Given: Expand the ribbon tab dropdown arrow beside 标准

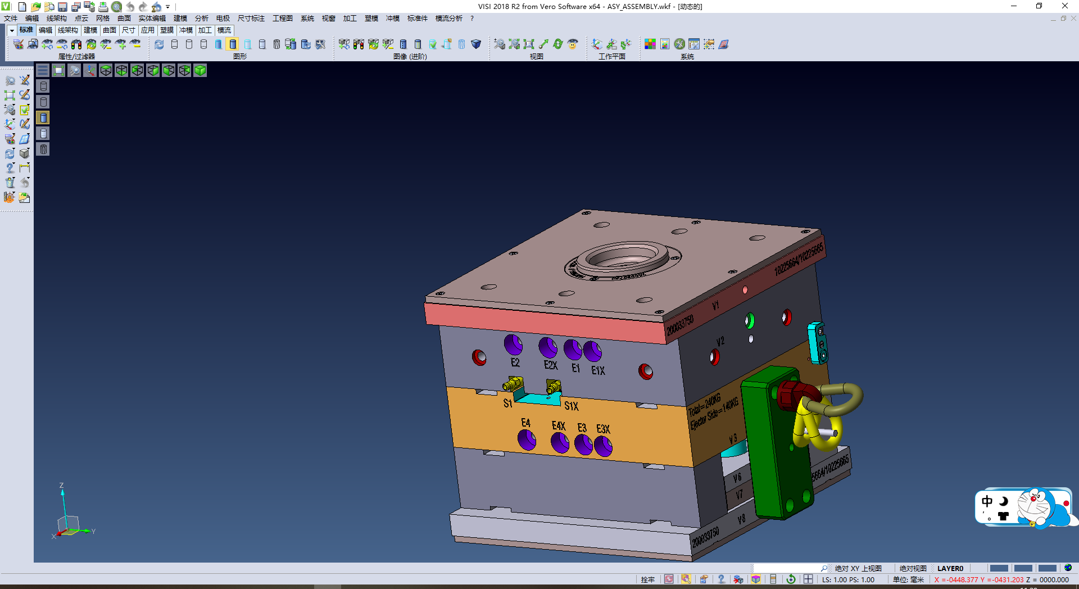Looking at the screenshot, I should pyautogui.click(x=12, y=30).
